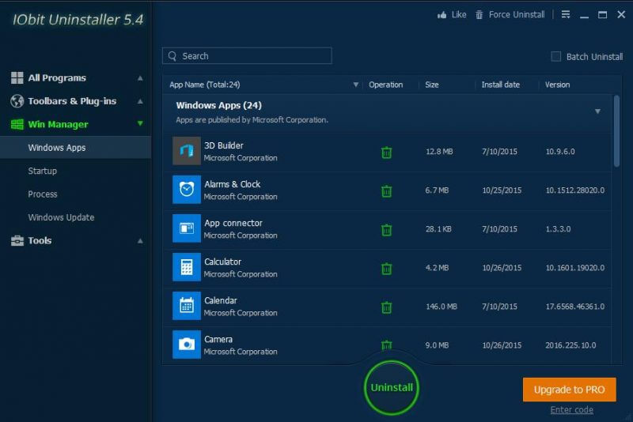Screen dimensions: 633x422
Task: Click version 17.6568.46361.0 text
Action: pos(575,307)
